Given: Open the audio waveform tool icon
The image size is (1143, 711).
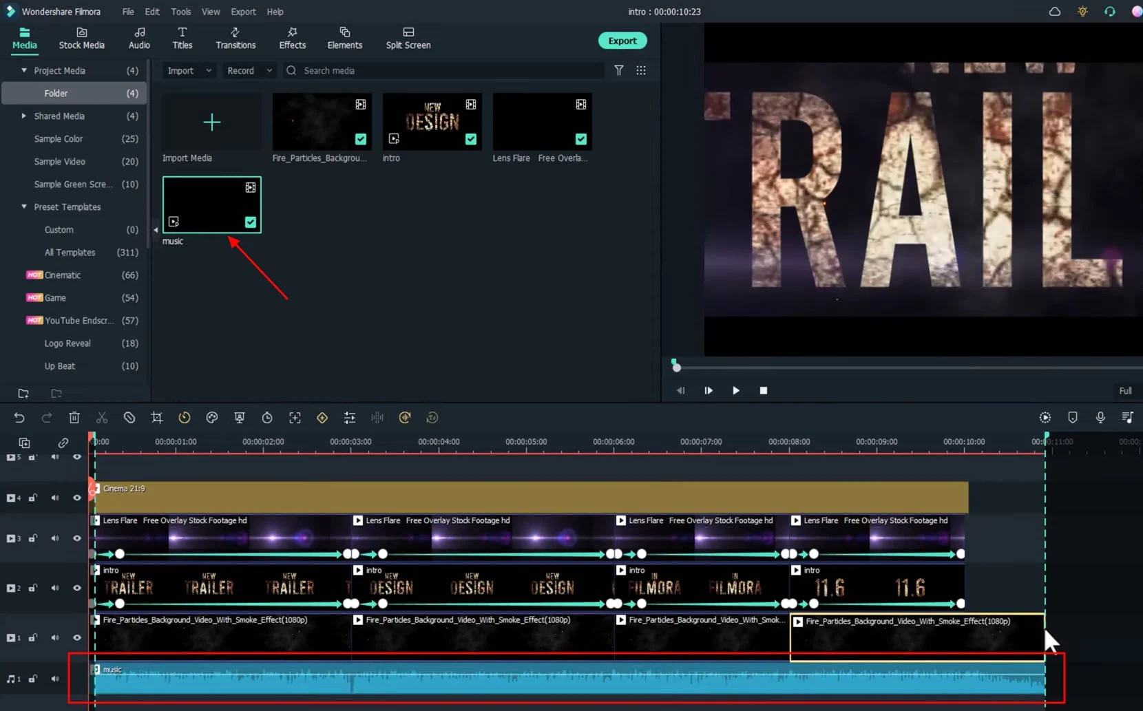Looking at the screenshot, I should 377,418.
